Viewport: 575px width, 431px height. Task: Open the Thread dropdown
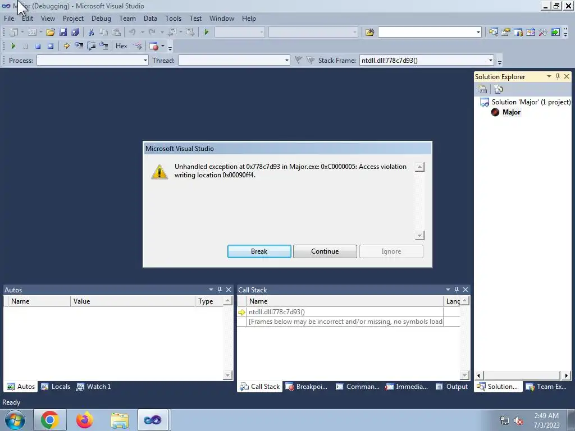coord(287,61)
